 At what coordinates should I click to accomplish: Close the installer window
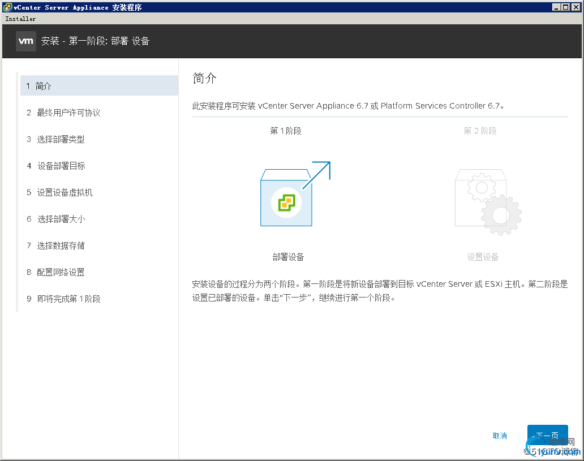(576, 7)
